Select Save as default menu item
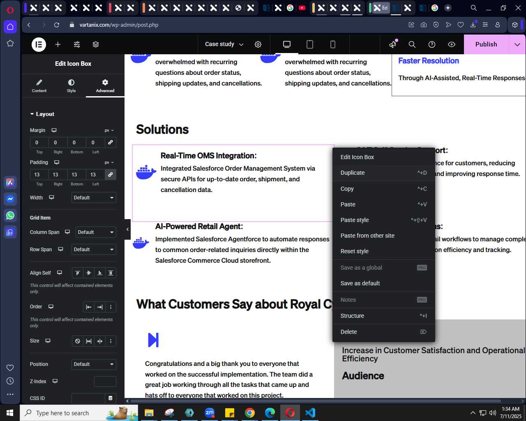The height and width of the screenshot is (421, 526). [x=384, y=283]
